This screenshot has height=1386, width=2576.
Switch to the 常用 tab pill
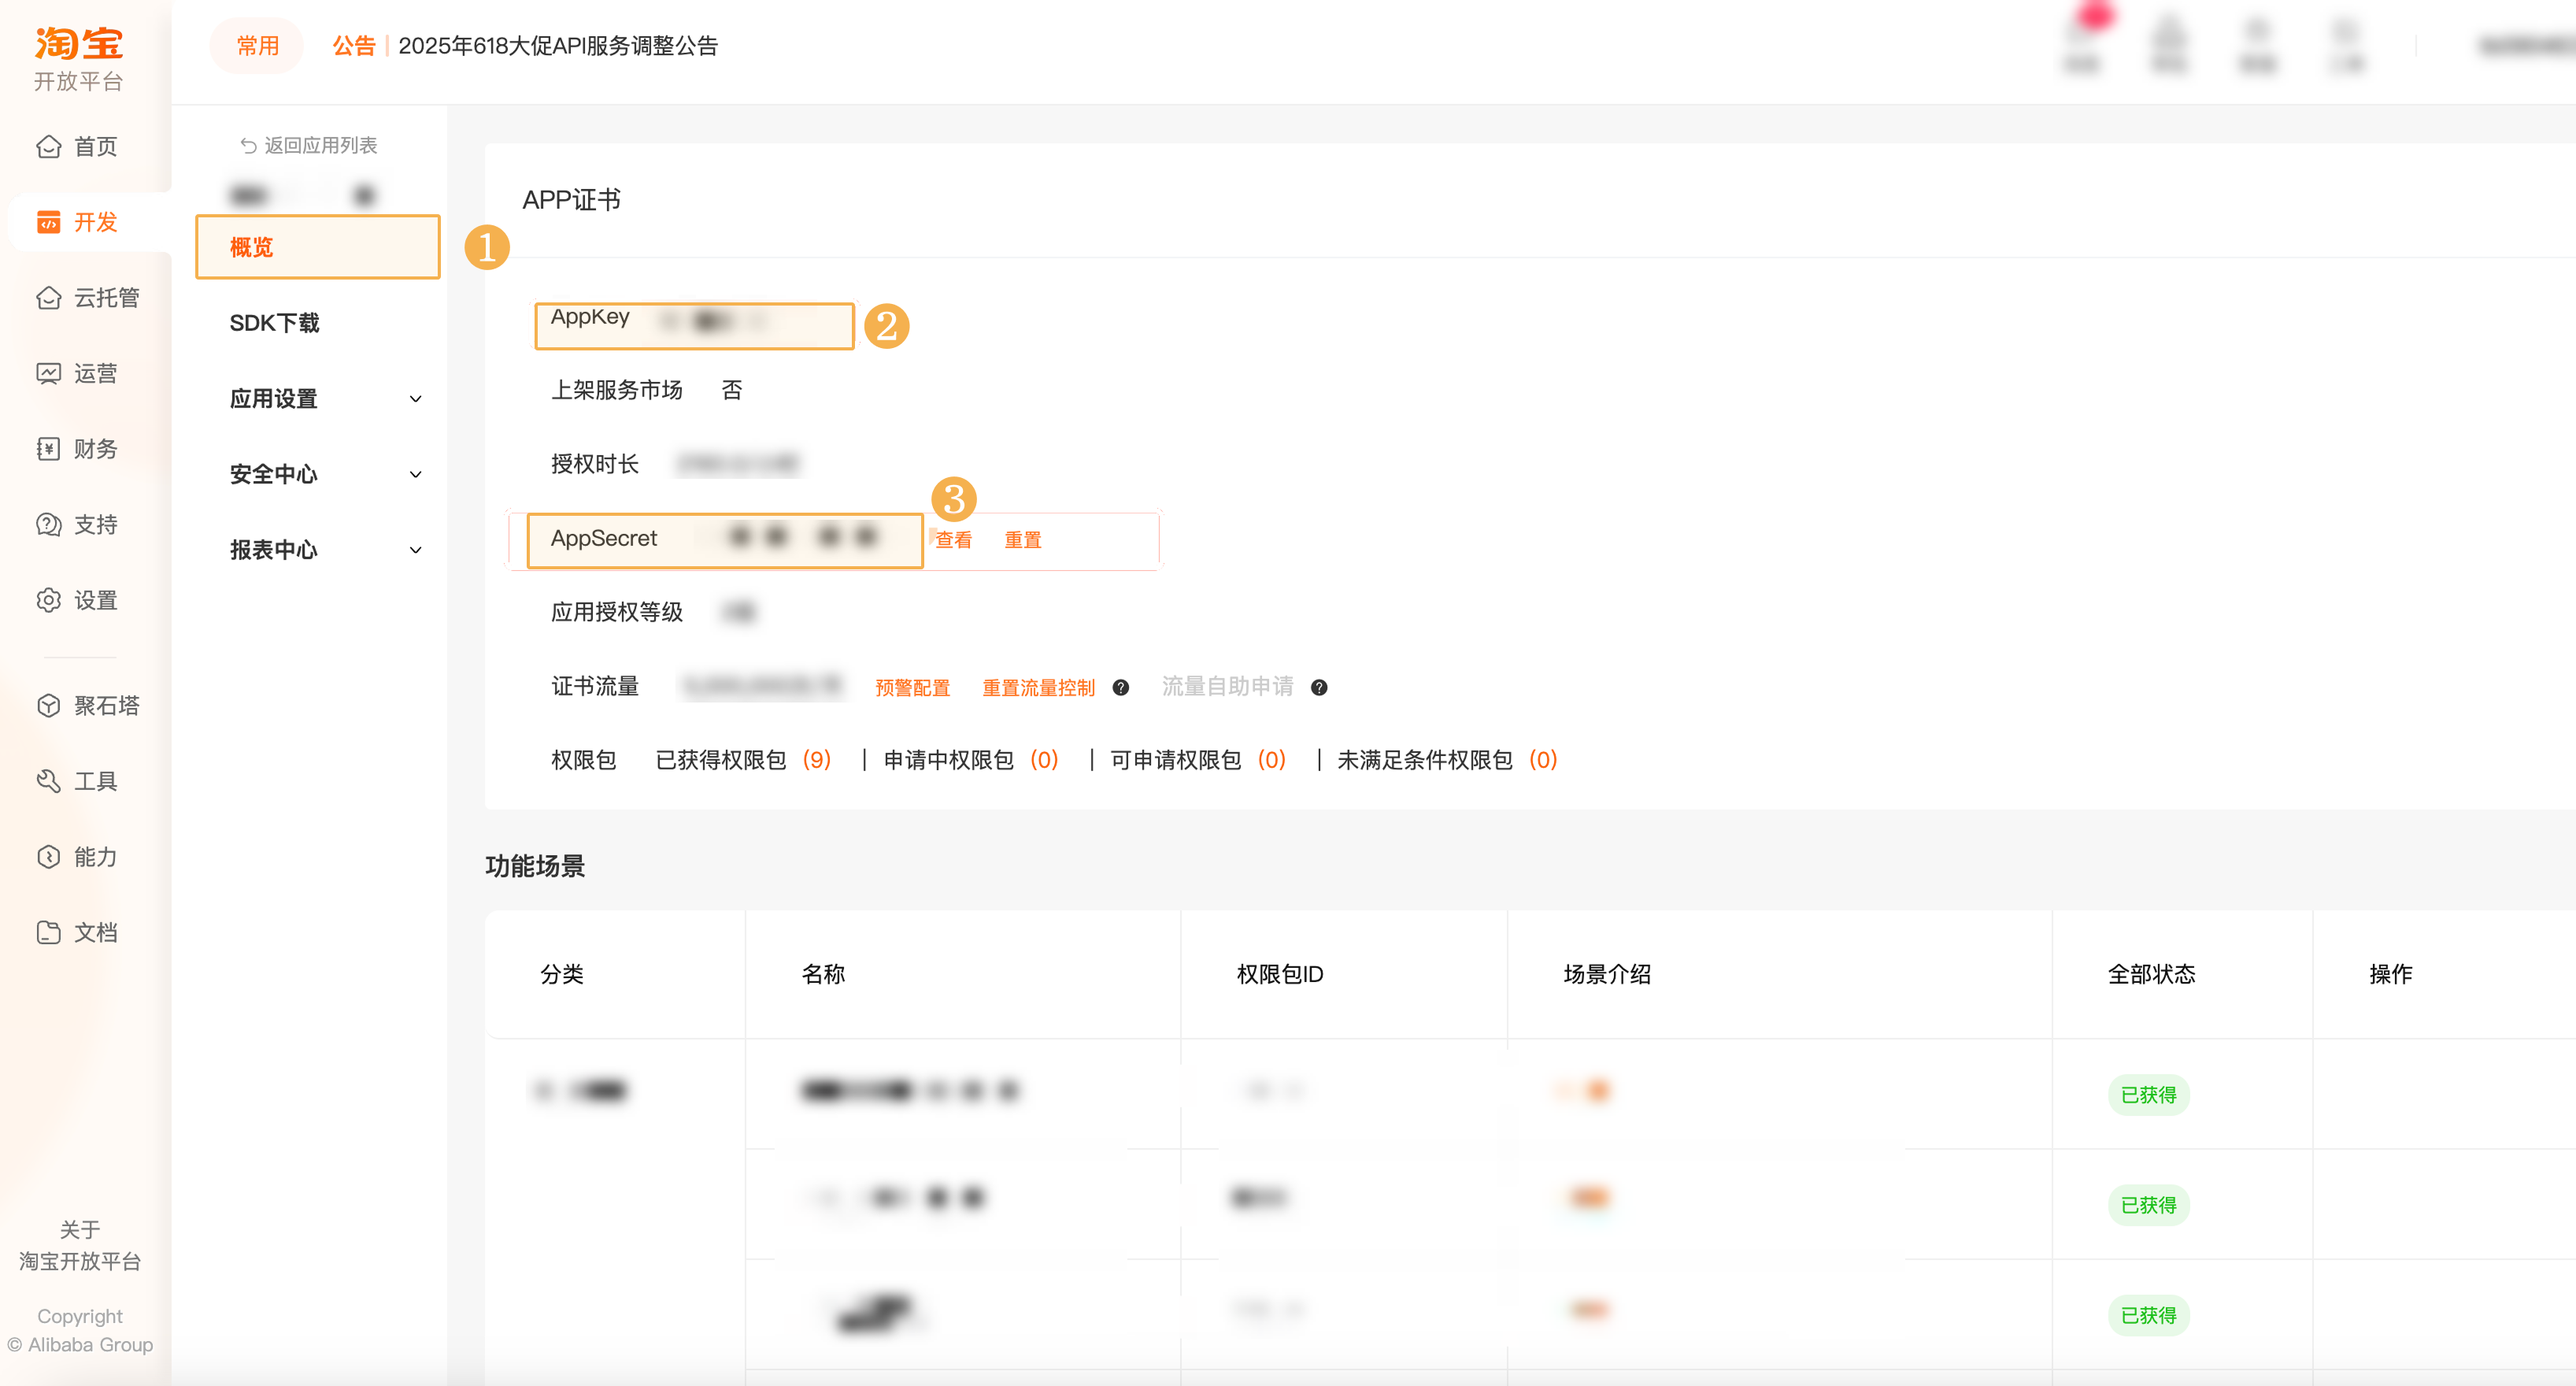click(x=257, y=45)
